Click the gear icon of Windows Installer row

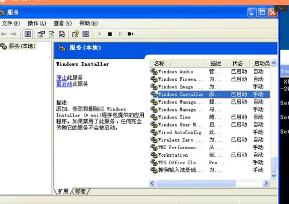click(154, 94)
